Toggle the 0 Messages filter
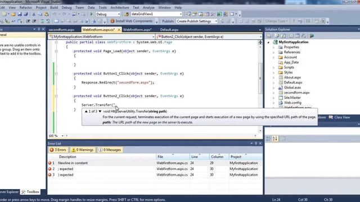The image size is (360, 202). pyautogui.click(x=110, y=150)
